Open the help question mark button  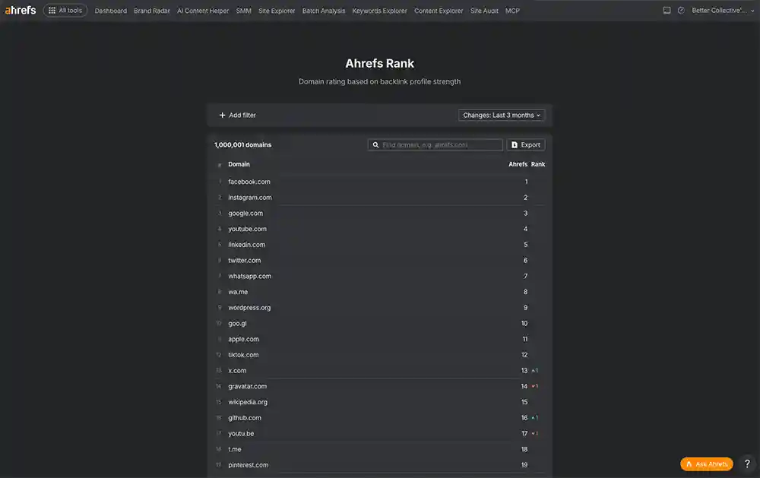click(x=747, y=464)
